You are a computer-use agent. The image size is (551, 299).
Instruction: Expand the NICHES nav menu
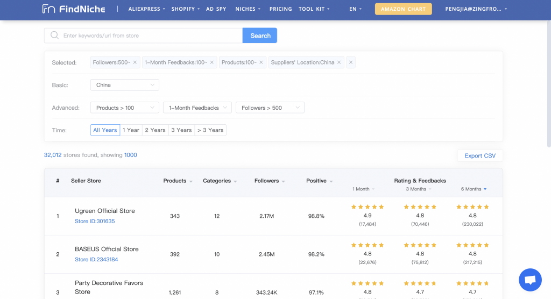coord(248,9)
